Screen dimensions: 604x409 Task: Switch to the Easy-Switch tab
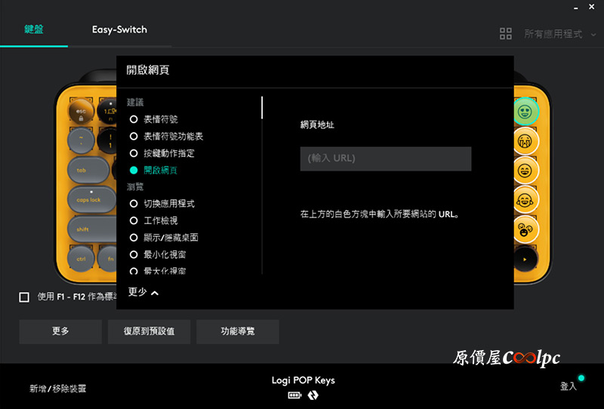(119, 30)
